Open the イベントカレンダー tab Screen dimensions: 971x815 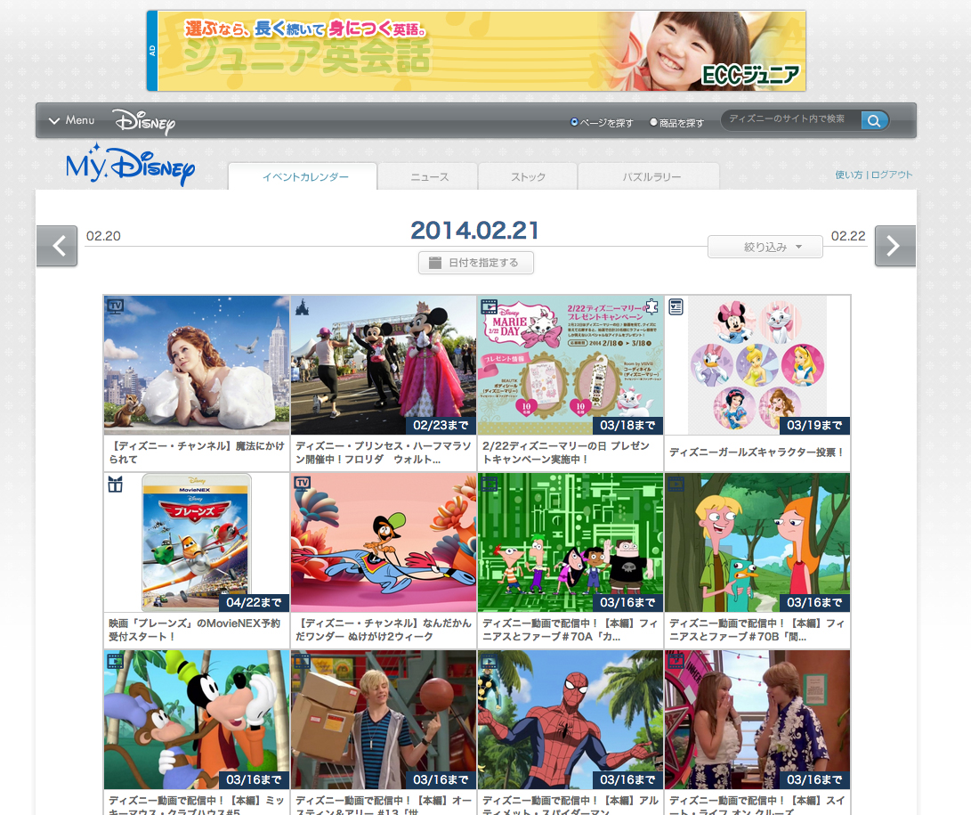click(303, 176)
